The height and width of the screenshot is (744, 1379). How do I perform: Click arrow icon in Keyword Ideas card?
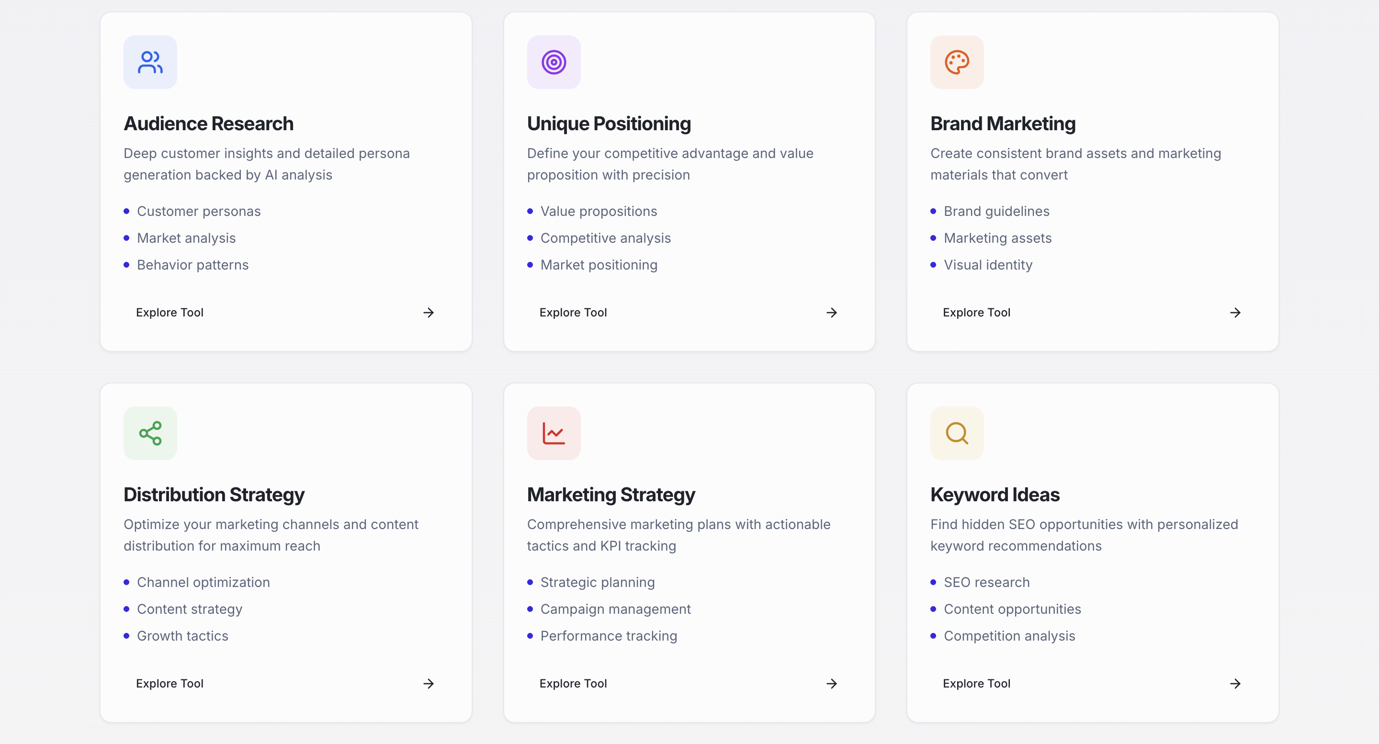(x=1235, y=684)
